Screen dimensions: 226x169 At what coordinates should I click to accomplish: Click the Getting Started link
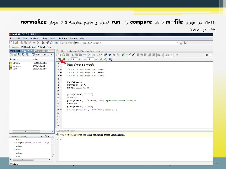coord(118,135)
